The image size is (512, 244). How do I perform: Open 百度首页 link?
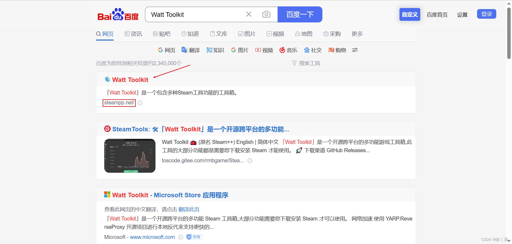point(437,15)
